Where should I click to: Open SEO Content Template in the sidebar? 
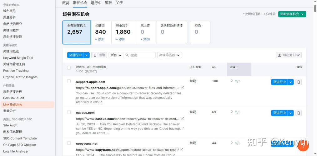pos(20,138)
